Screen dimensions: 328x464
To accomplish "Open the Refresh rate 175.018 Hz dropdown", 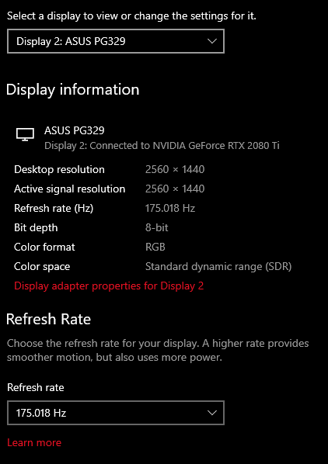I will 116,413.
